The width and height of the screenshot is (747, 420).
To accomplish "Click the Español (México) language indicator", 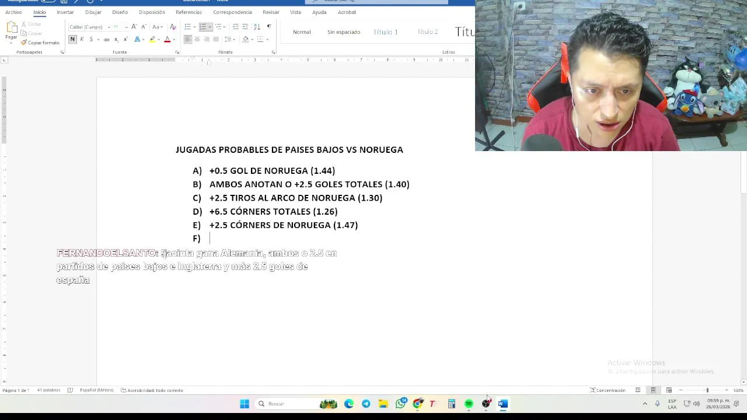I will (x=96, y=390).
